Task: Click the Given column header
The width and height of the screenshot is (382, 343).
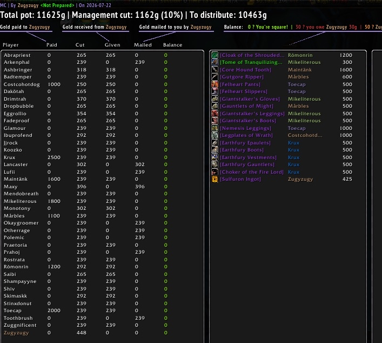Action: point(112,45)
